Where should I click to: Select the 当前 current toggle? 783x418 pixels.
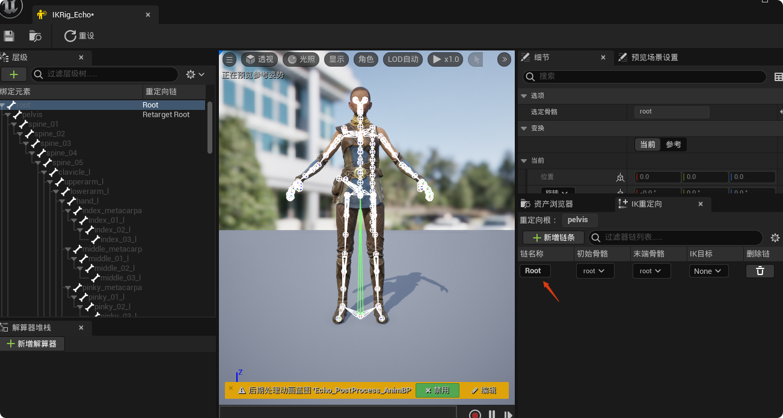pos(648,145)
